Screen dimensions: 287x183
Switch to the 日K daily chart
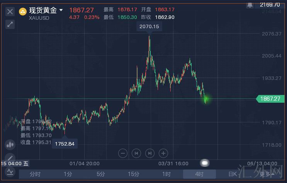click(x=232, y=174)
